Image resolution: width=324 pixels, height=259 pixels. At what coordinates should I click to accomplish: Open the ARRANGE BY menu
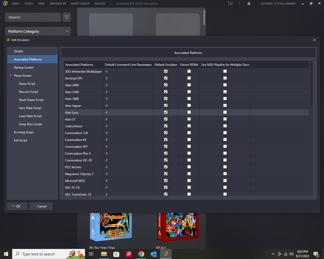click(58, 4)
